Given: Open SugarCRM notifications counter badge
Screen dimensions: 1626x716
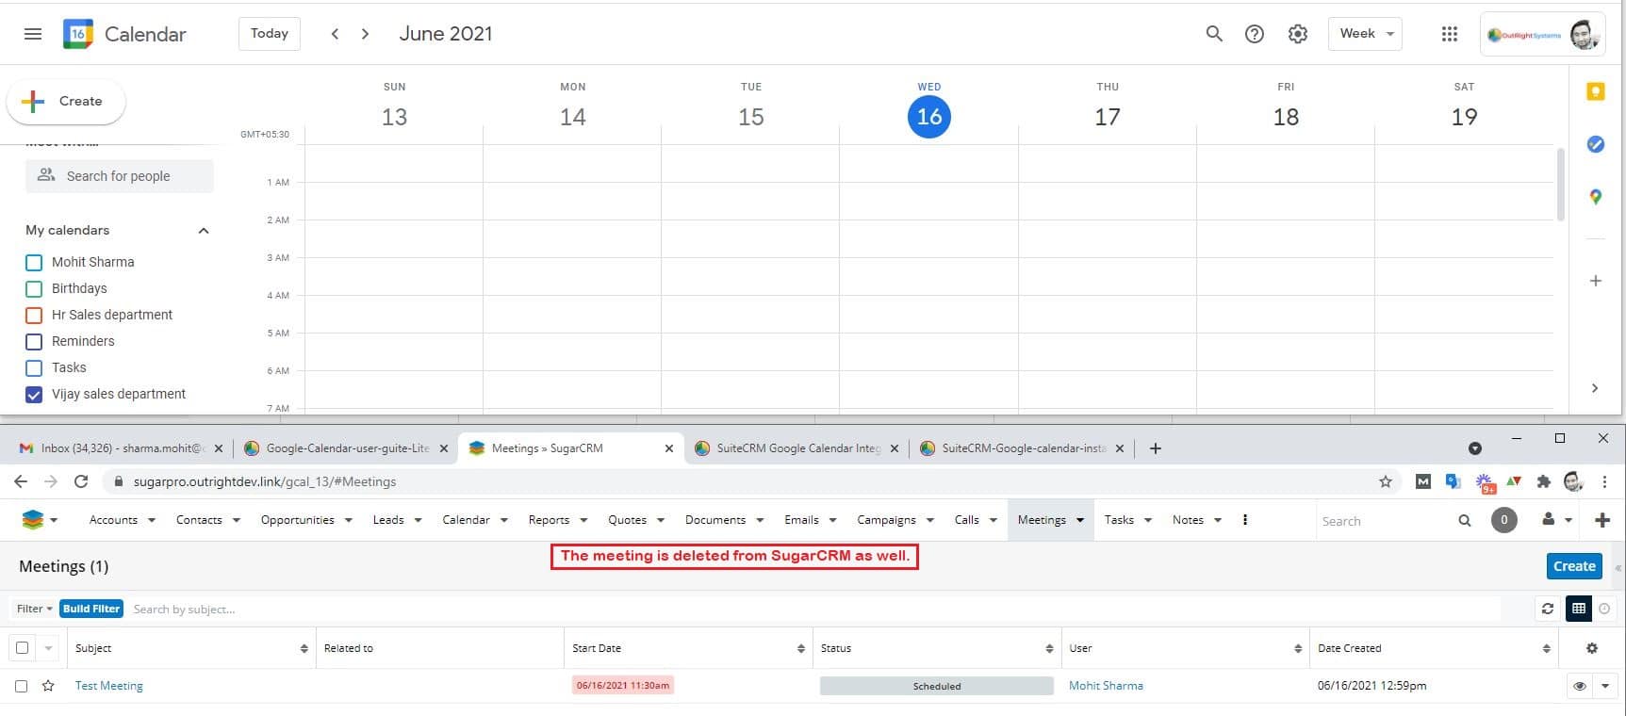Looking at the screenshot, I should click(1504, 520).
